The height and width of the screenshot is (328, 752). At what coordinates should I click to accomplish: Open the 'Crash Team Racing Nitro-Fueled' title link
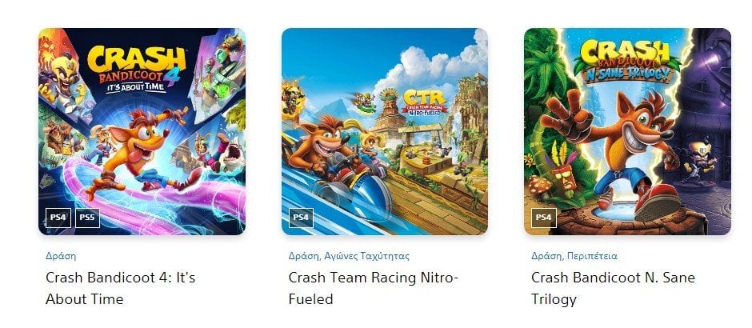point(374,288)
